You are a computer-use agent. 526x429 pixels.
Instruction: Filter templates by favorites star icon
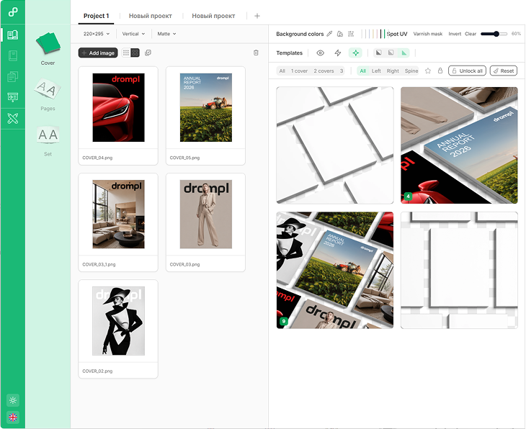coord(428,71)
